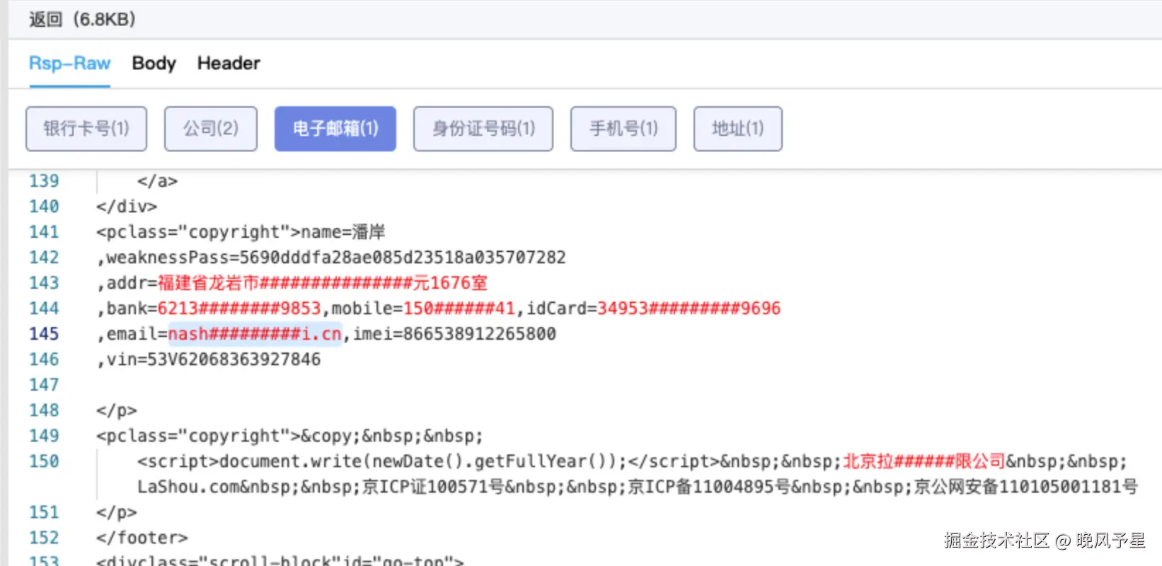This screenshot has height=566, width=1162.
Task: Select the 电子邮箱(1) filter button
Action: pos(335,129)
